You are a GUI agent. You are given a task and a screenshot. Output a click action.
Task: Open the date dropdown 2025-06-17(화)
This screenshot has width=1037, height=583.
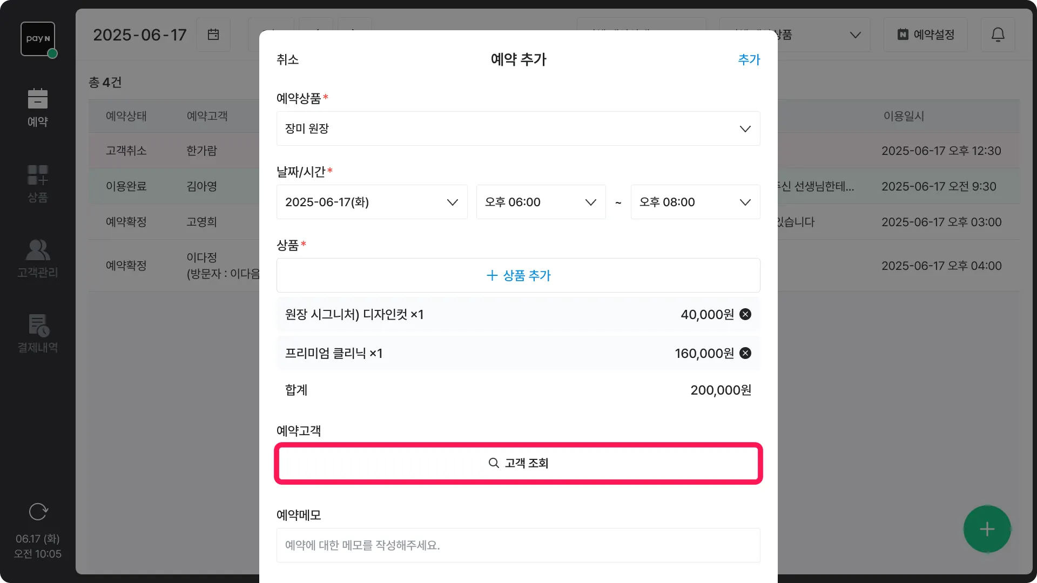pos(372,202)
